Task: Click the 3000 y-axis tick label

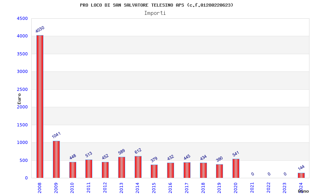Action: 22,71
